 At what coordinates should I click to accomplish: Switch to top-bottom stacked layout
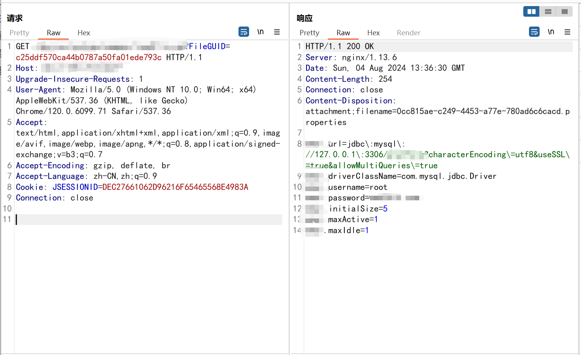point(548,12)
